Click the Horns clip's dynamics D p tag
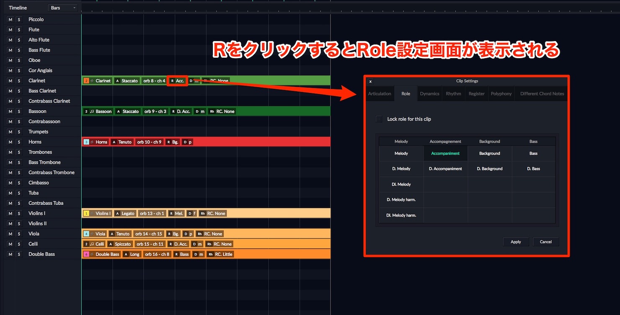This screenshot has height=315, width=620. (x=188, y=142)
